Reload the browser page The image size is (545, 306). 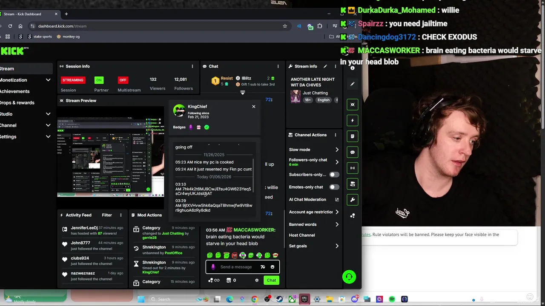point(9,26)
